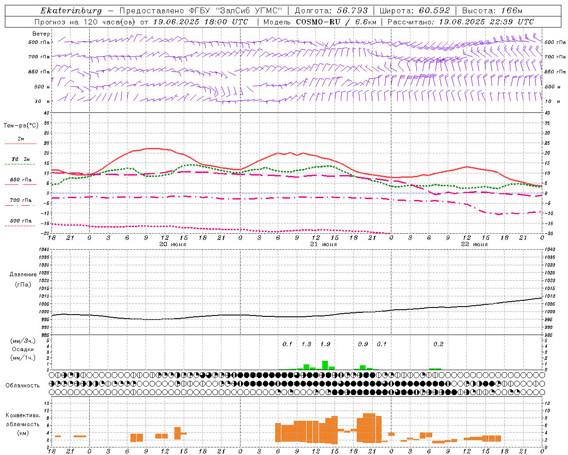Click the Ekaterinburg title text
The height and width of the screenshot is (455, 568).
coord(71,11)
